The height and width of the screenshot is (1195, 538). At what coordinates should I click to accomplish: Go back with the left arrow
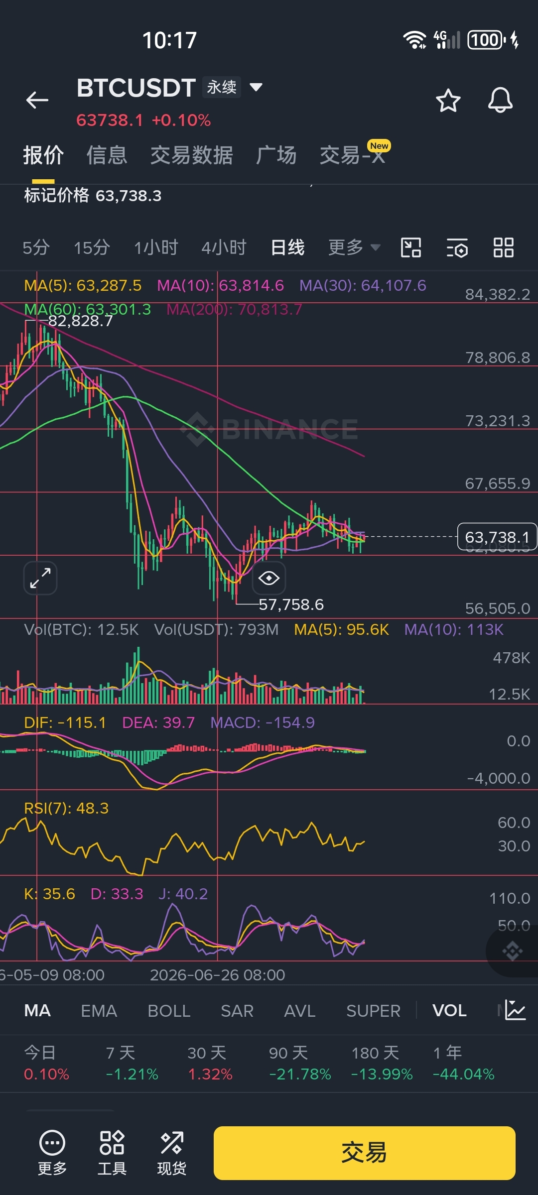[37, 100]
